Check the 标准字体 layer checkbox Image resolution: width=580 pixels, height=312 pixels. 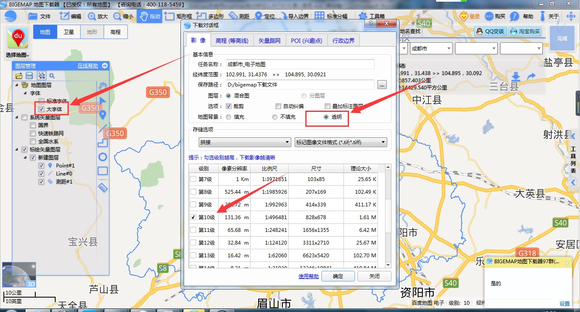pyautogui.click(x=42, y=101)
